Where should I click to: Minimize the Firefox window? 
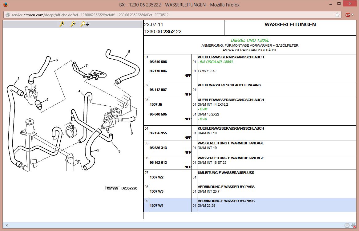point(331,4)
